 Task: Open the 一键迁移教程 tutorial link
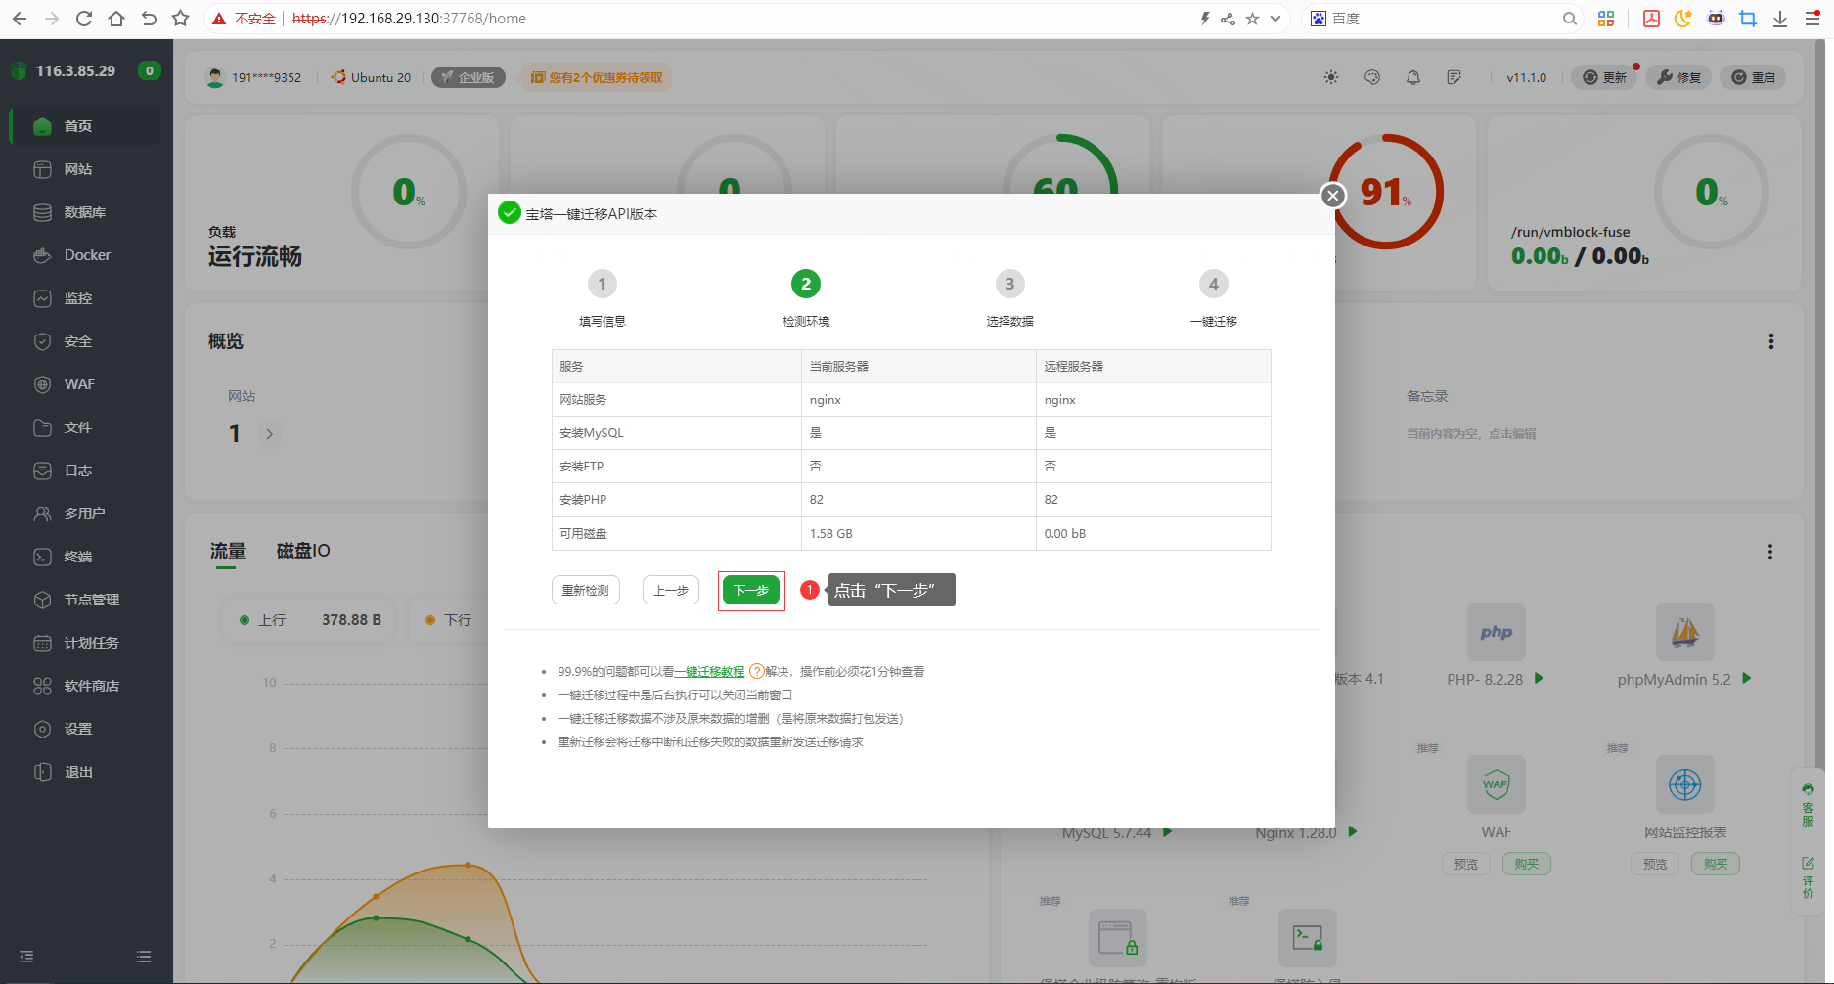710,671
